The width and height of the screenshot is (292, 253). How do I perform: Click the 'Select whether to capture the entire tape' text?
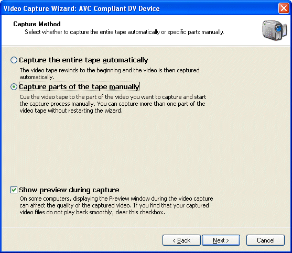click(76, 32)
